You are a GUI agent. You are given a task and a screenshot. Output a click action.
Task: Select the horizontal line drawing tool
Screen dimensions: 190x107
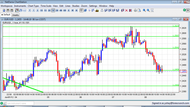114,10
